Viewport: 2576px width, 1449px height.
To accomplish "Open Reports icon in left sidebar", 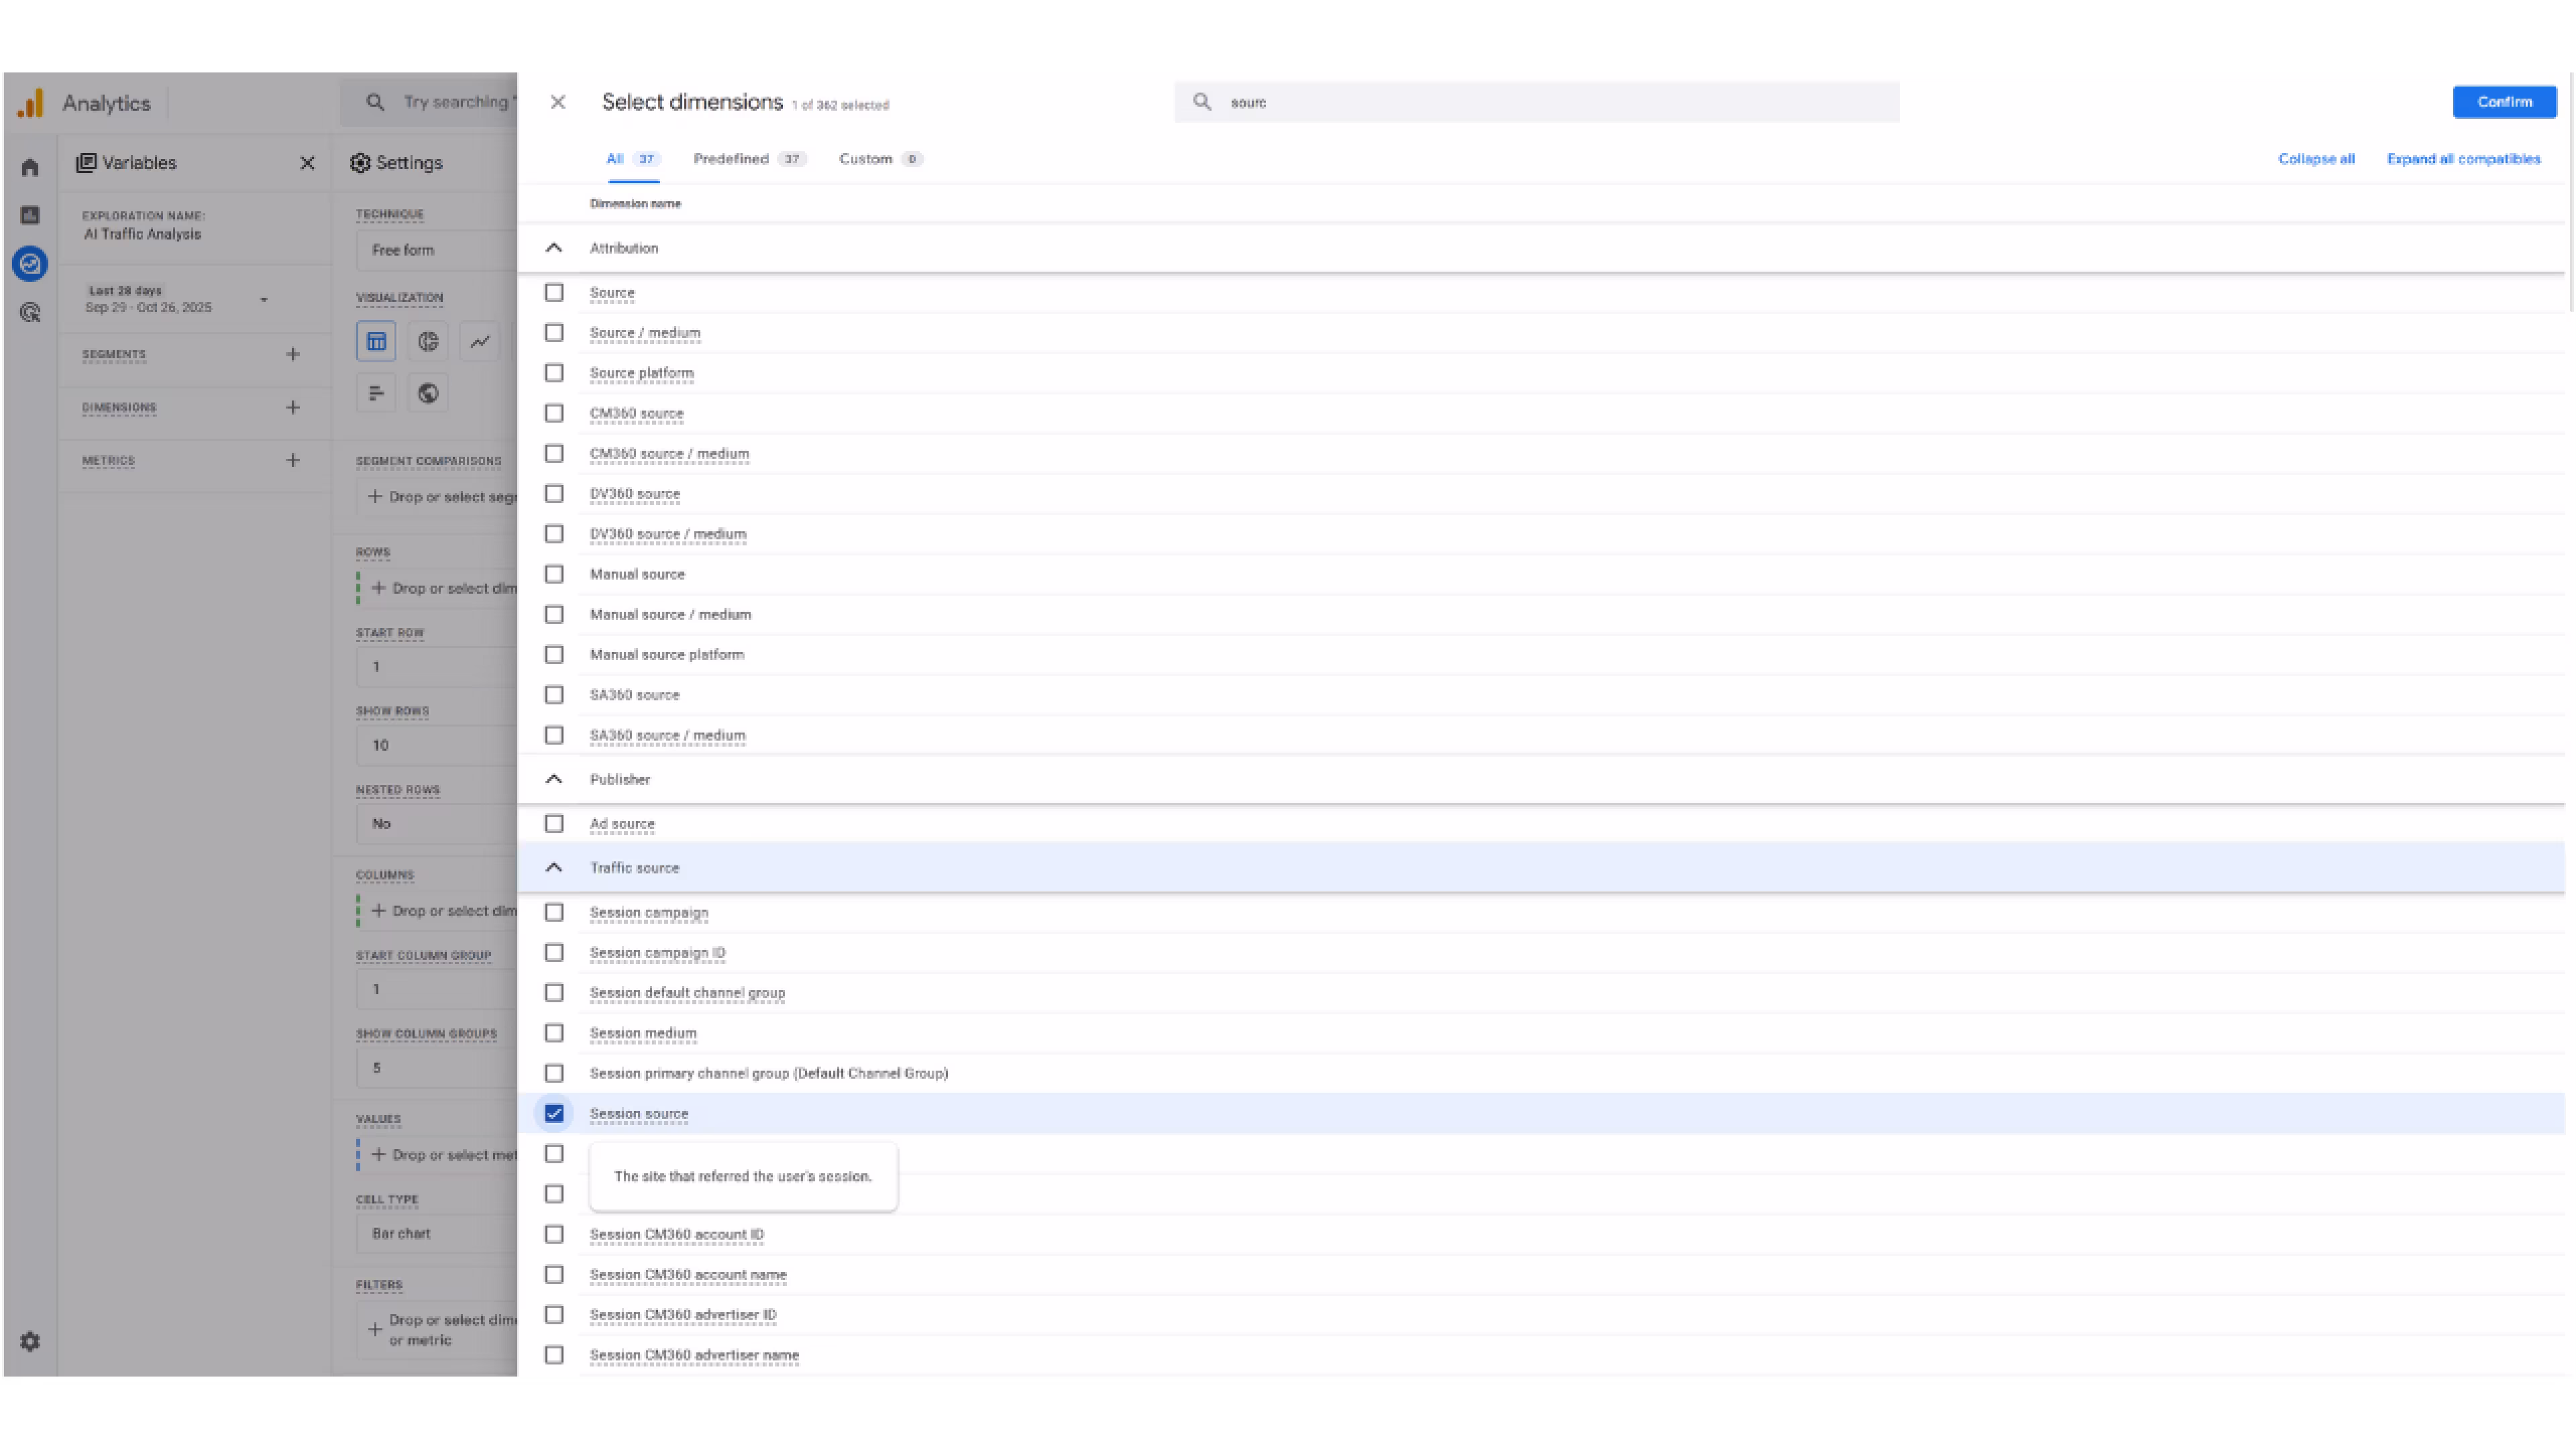I will 30,215.
